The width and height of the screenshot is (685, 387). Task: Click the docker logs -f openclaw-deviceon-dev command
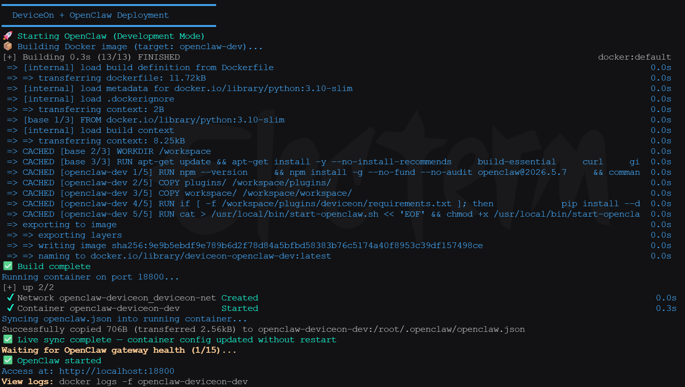click(153, 381)
